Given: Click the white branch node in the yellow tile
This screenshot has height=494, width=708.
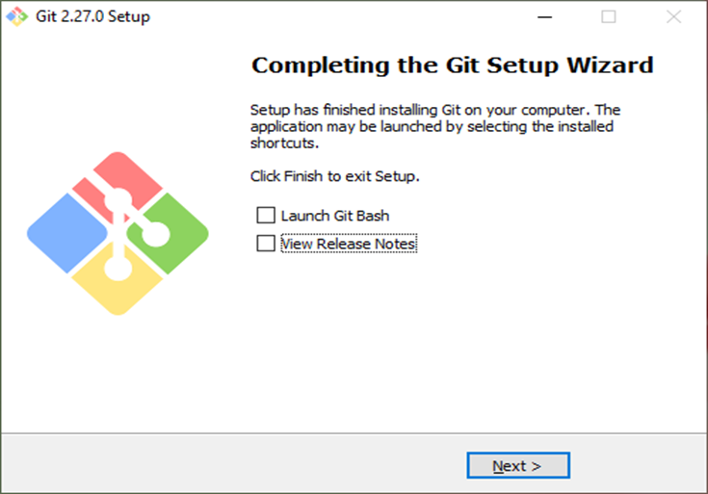Looking at the screenshot, I should pyautogui.click(x=118, y=267).
